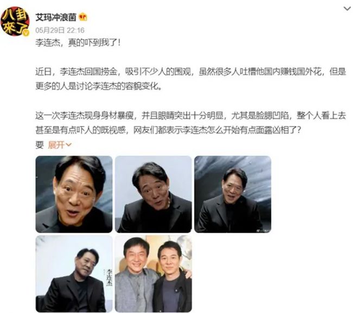Image resolution: width=358 pixels, height=313 pixels.
Task: Open the username 艾玛冲浪菌 profile
Action: [x=56, y=17]
